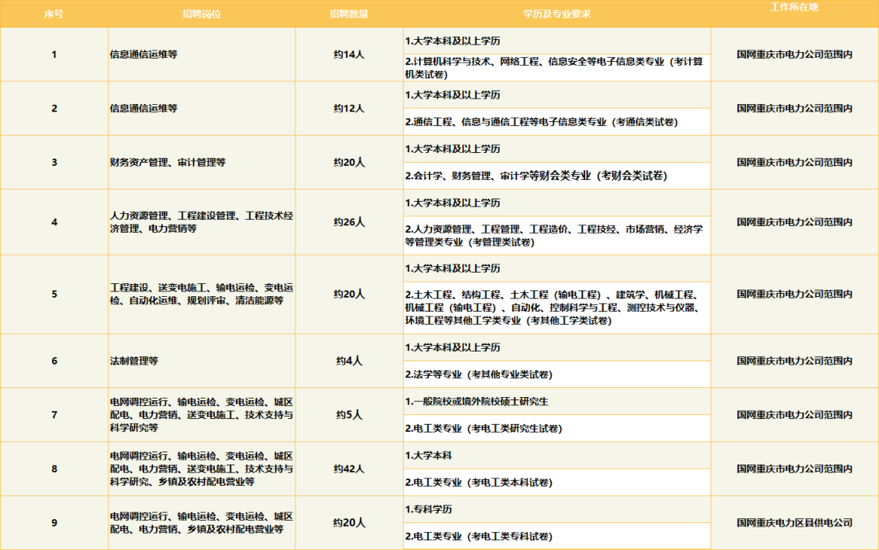This screenshot has height=550, width=879.
Task: Click 一般院校或境外院校硕士研究生 requirement
Action: coord(476,401)
